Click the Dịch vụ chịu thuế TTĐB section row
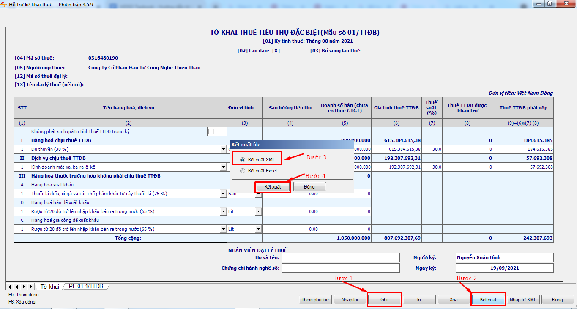This screenshot has width=577, height=309. coord(129,158)
